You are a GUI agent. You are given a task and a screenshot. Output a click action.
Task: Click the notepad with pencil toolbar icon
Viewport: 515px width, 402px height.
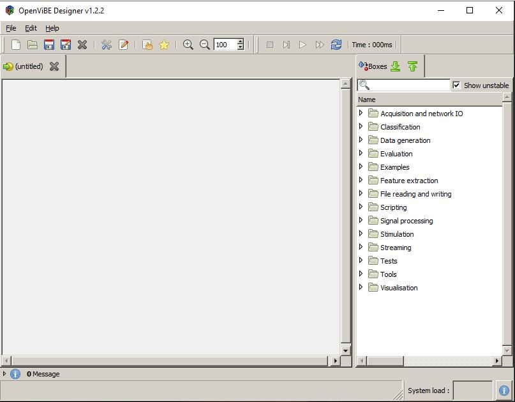[x=124, y=45]
